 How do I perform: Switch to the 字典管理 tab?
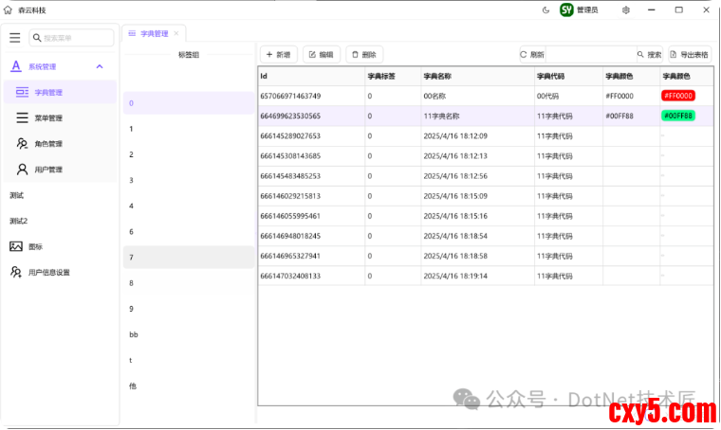point(152,33)
